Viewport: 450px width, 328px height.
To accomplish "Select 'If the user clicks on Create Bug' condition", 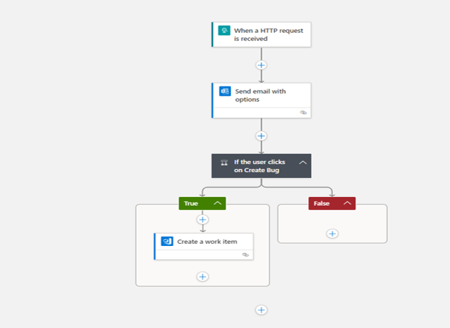I will [261, 165].
